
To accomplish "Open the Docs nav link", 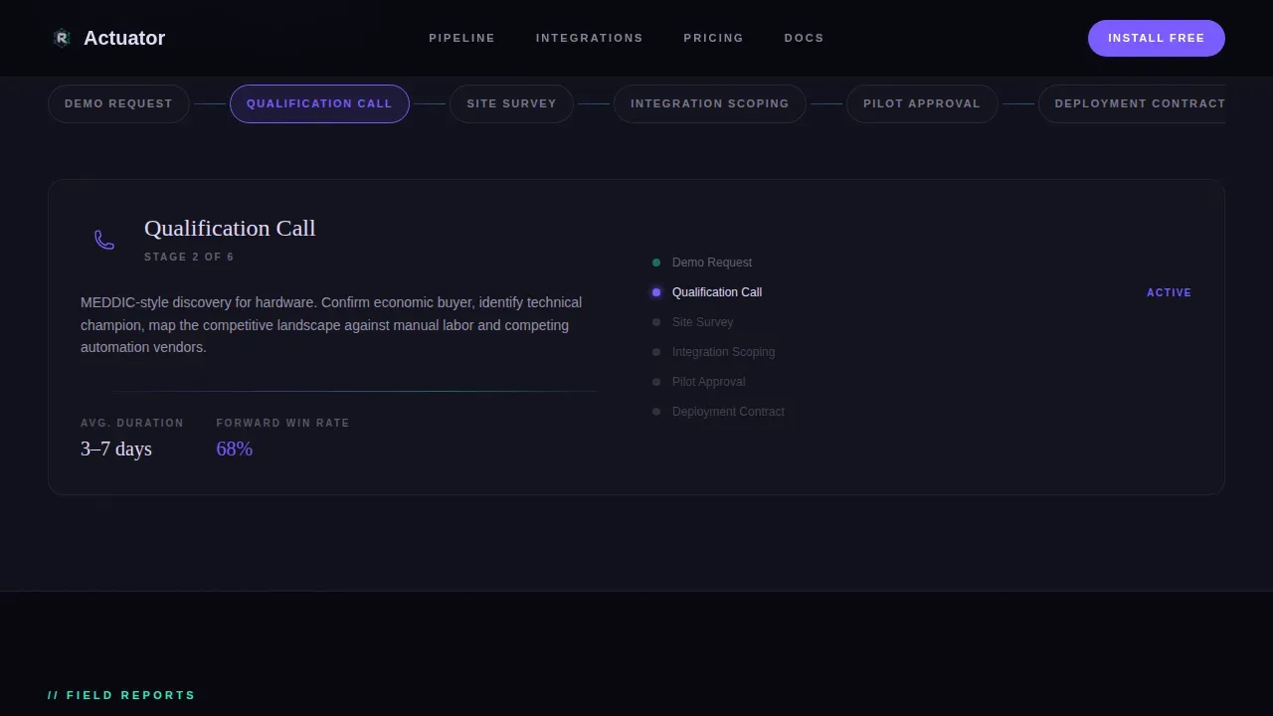I will coord(804,38).
